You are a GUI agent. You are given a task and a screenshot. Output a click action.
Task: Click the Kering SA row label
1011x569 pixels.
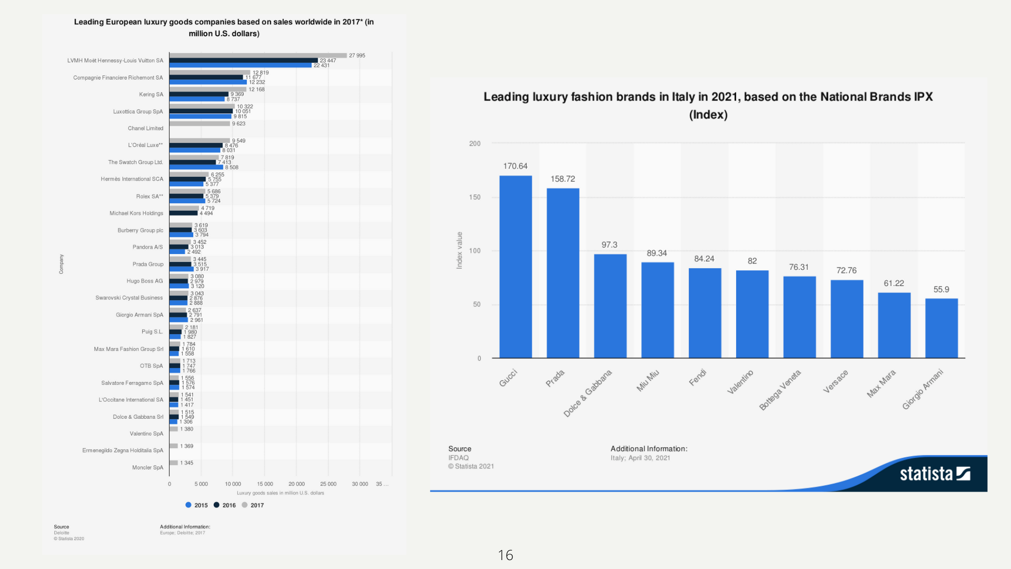(151, 94)
